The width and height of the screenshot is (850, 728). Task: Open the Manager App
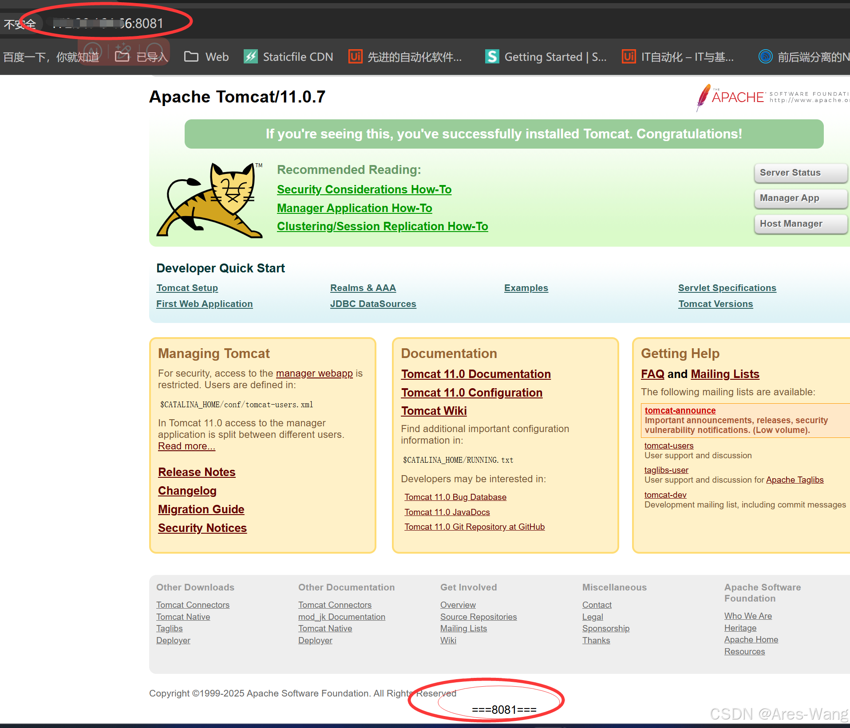(800, 198)
